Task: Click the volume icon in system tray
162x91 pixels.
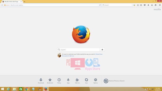Action: click(x=150, y=89)
